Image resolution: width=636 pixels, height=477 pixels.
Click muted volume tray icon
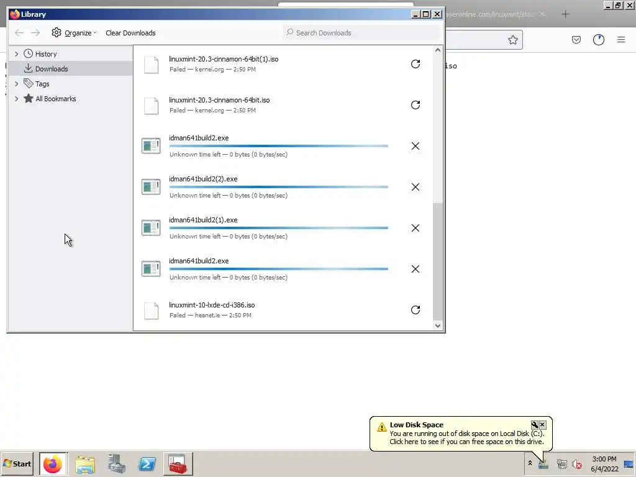576,464
